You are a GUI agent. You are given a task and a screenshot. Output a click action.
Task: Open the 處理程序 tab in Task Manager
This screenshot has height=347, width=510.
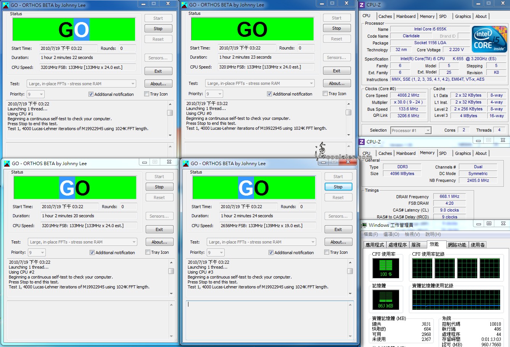tap(398, 245)
